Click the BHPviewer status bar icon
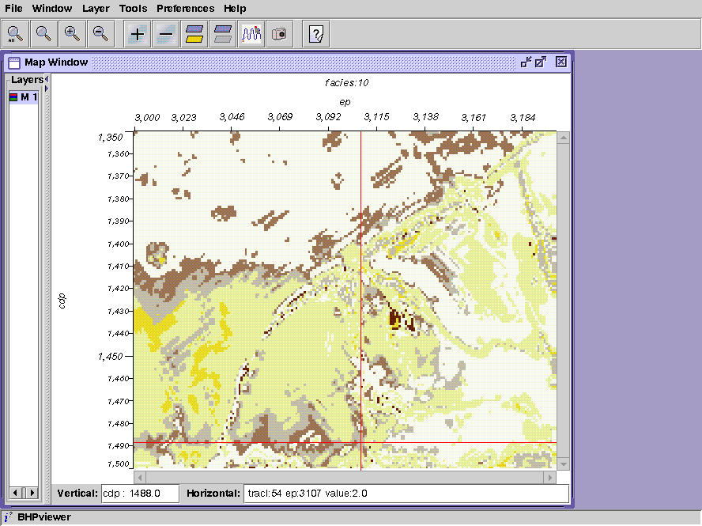The height and width of the screenshot is (526, 702). point(8,517)
